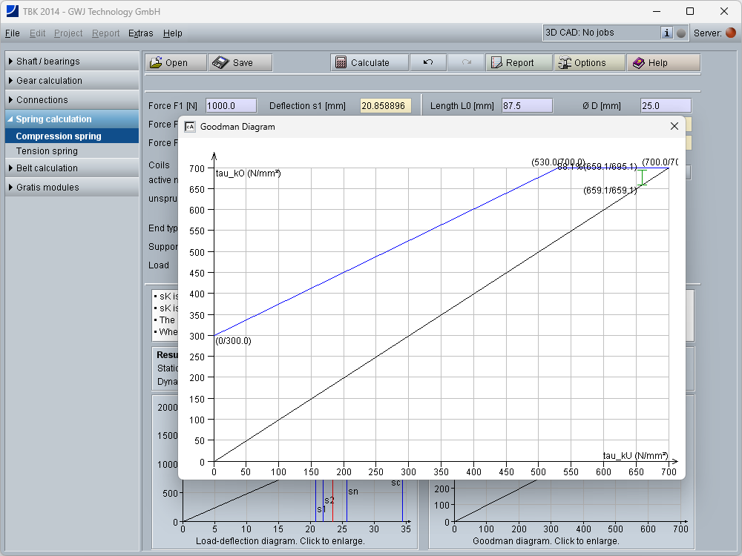Viewport: 742px width, 556px height.
Task: Close the Goodman Diagram dialog
Action: tap(674, 126)
